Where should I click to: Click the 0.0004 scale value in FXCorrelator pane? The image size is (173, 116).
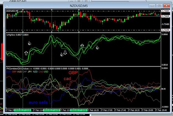click(165, 68)
